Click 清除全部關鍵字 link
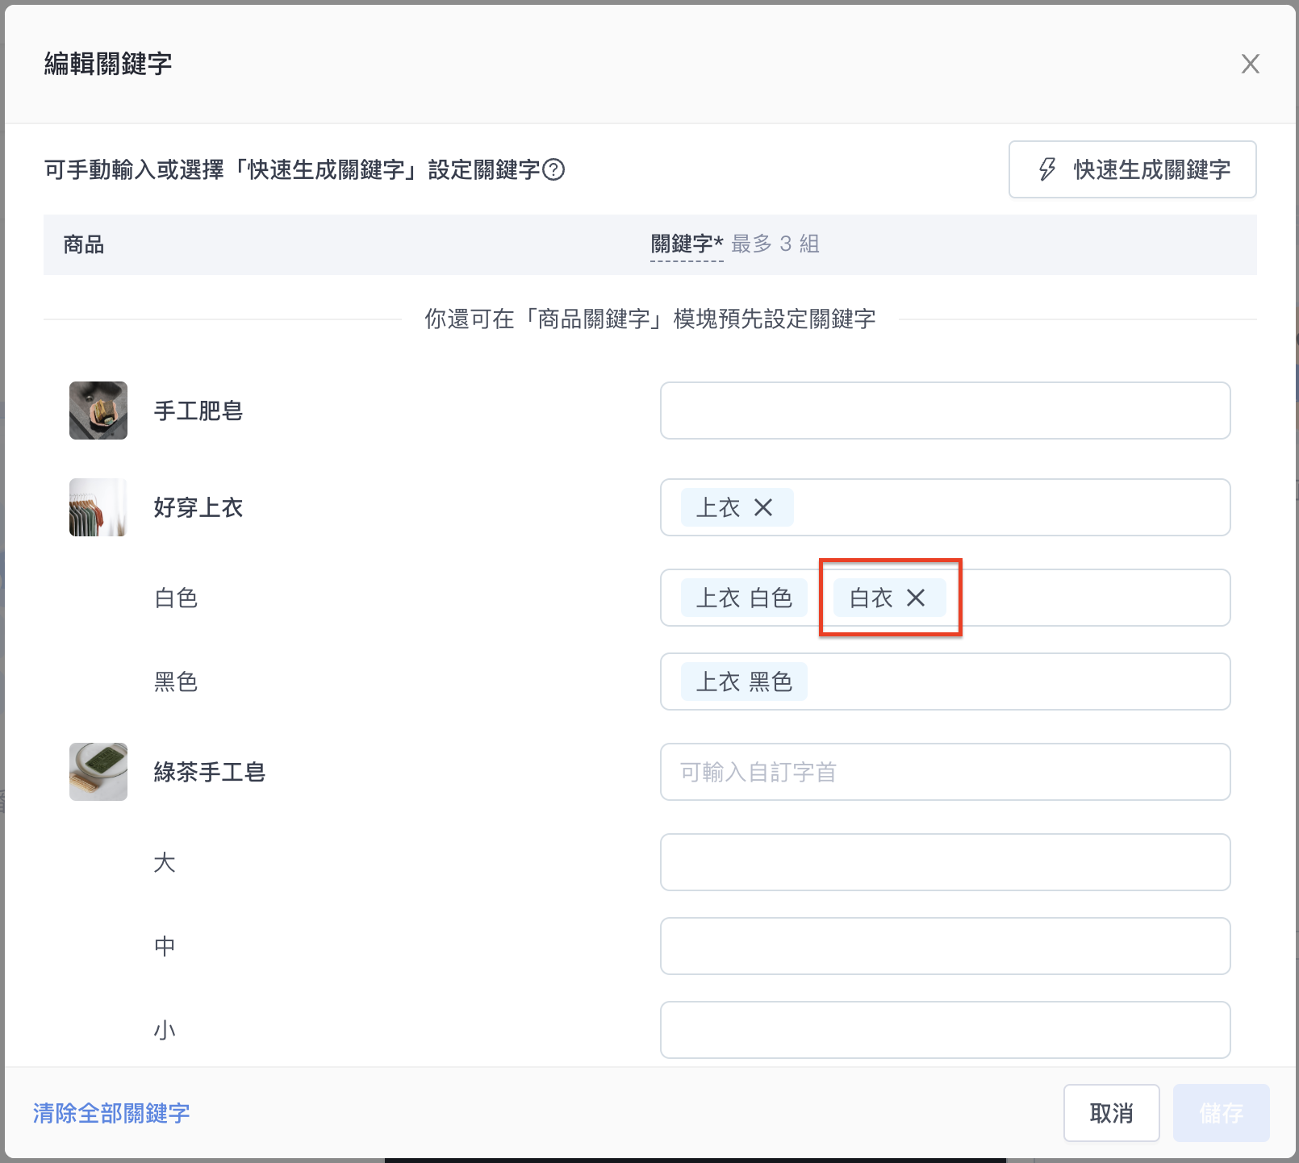The height and width of the screenshot is (1163, 1299). coord(111,1113)
